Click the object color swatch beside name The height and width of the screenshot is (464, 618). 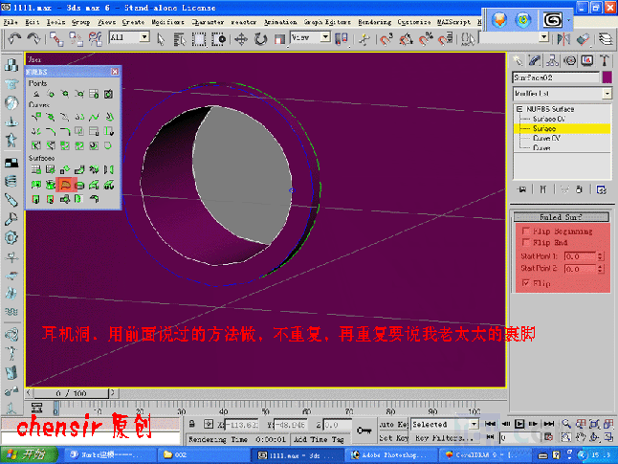click(607, 77)
